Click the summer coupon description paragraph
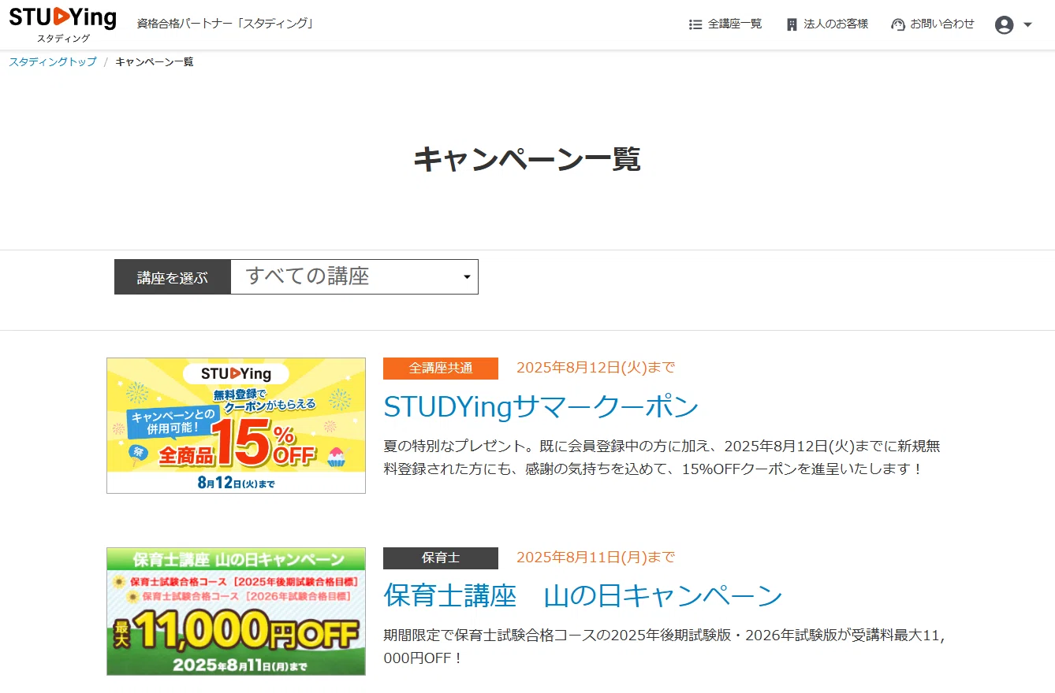The width and height of the screenshot is (1055, 693). (662, 458)
